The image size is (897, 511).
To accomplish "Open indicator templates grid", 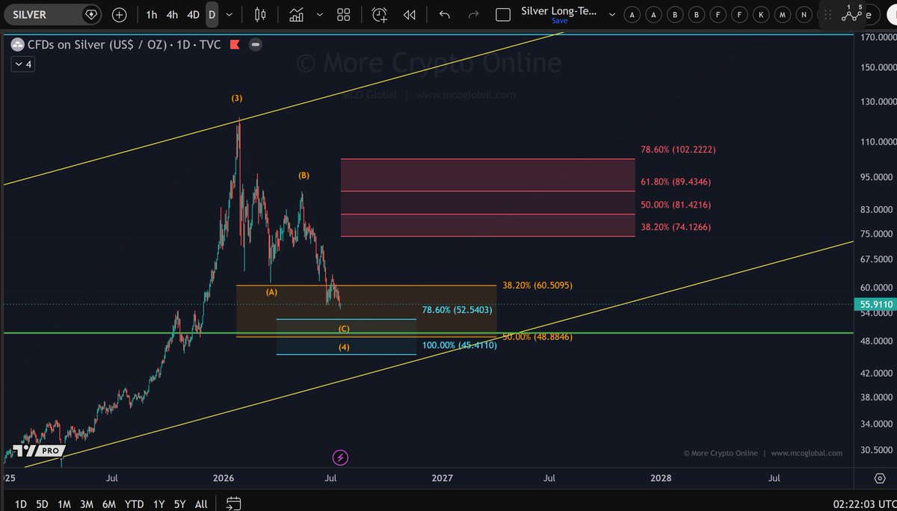I will click(x=343, y=14).
